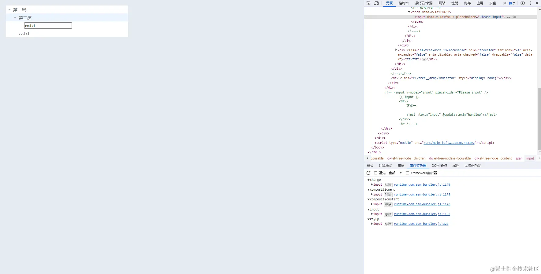Remove the input event listener with 移除

388,214
